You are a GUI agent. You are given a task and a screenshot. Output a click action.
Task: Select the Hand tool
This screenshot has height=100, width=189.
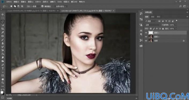2,79
